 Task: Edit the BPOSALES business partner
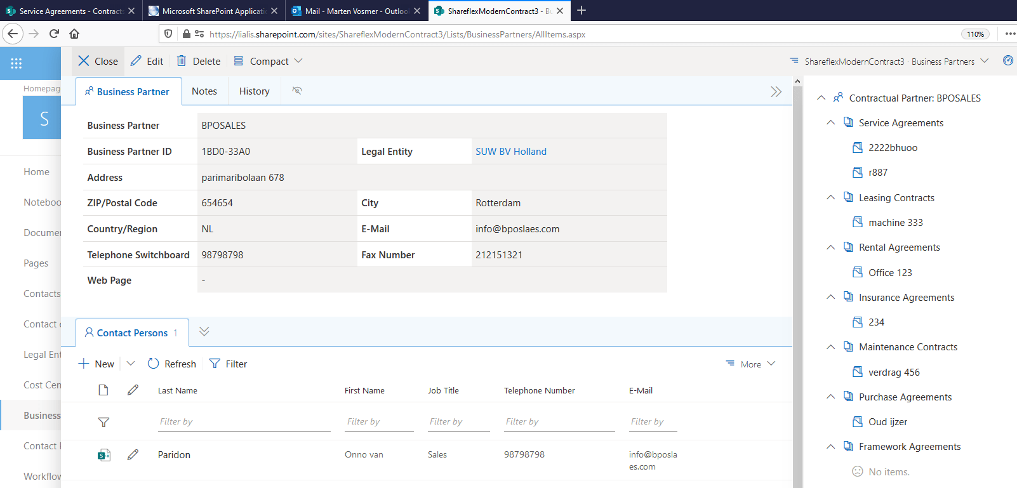[147, 61]
